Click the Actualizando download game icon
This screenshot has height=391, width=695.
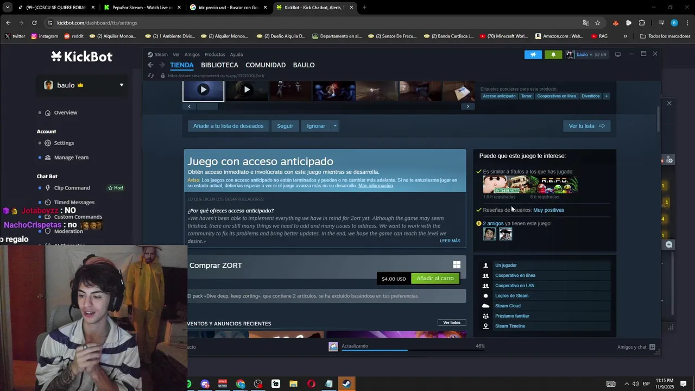coord(333,346)
